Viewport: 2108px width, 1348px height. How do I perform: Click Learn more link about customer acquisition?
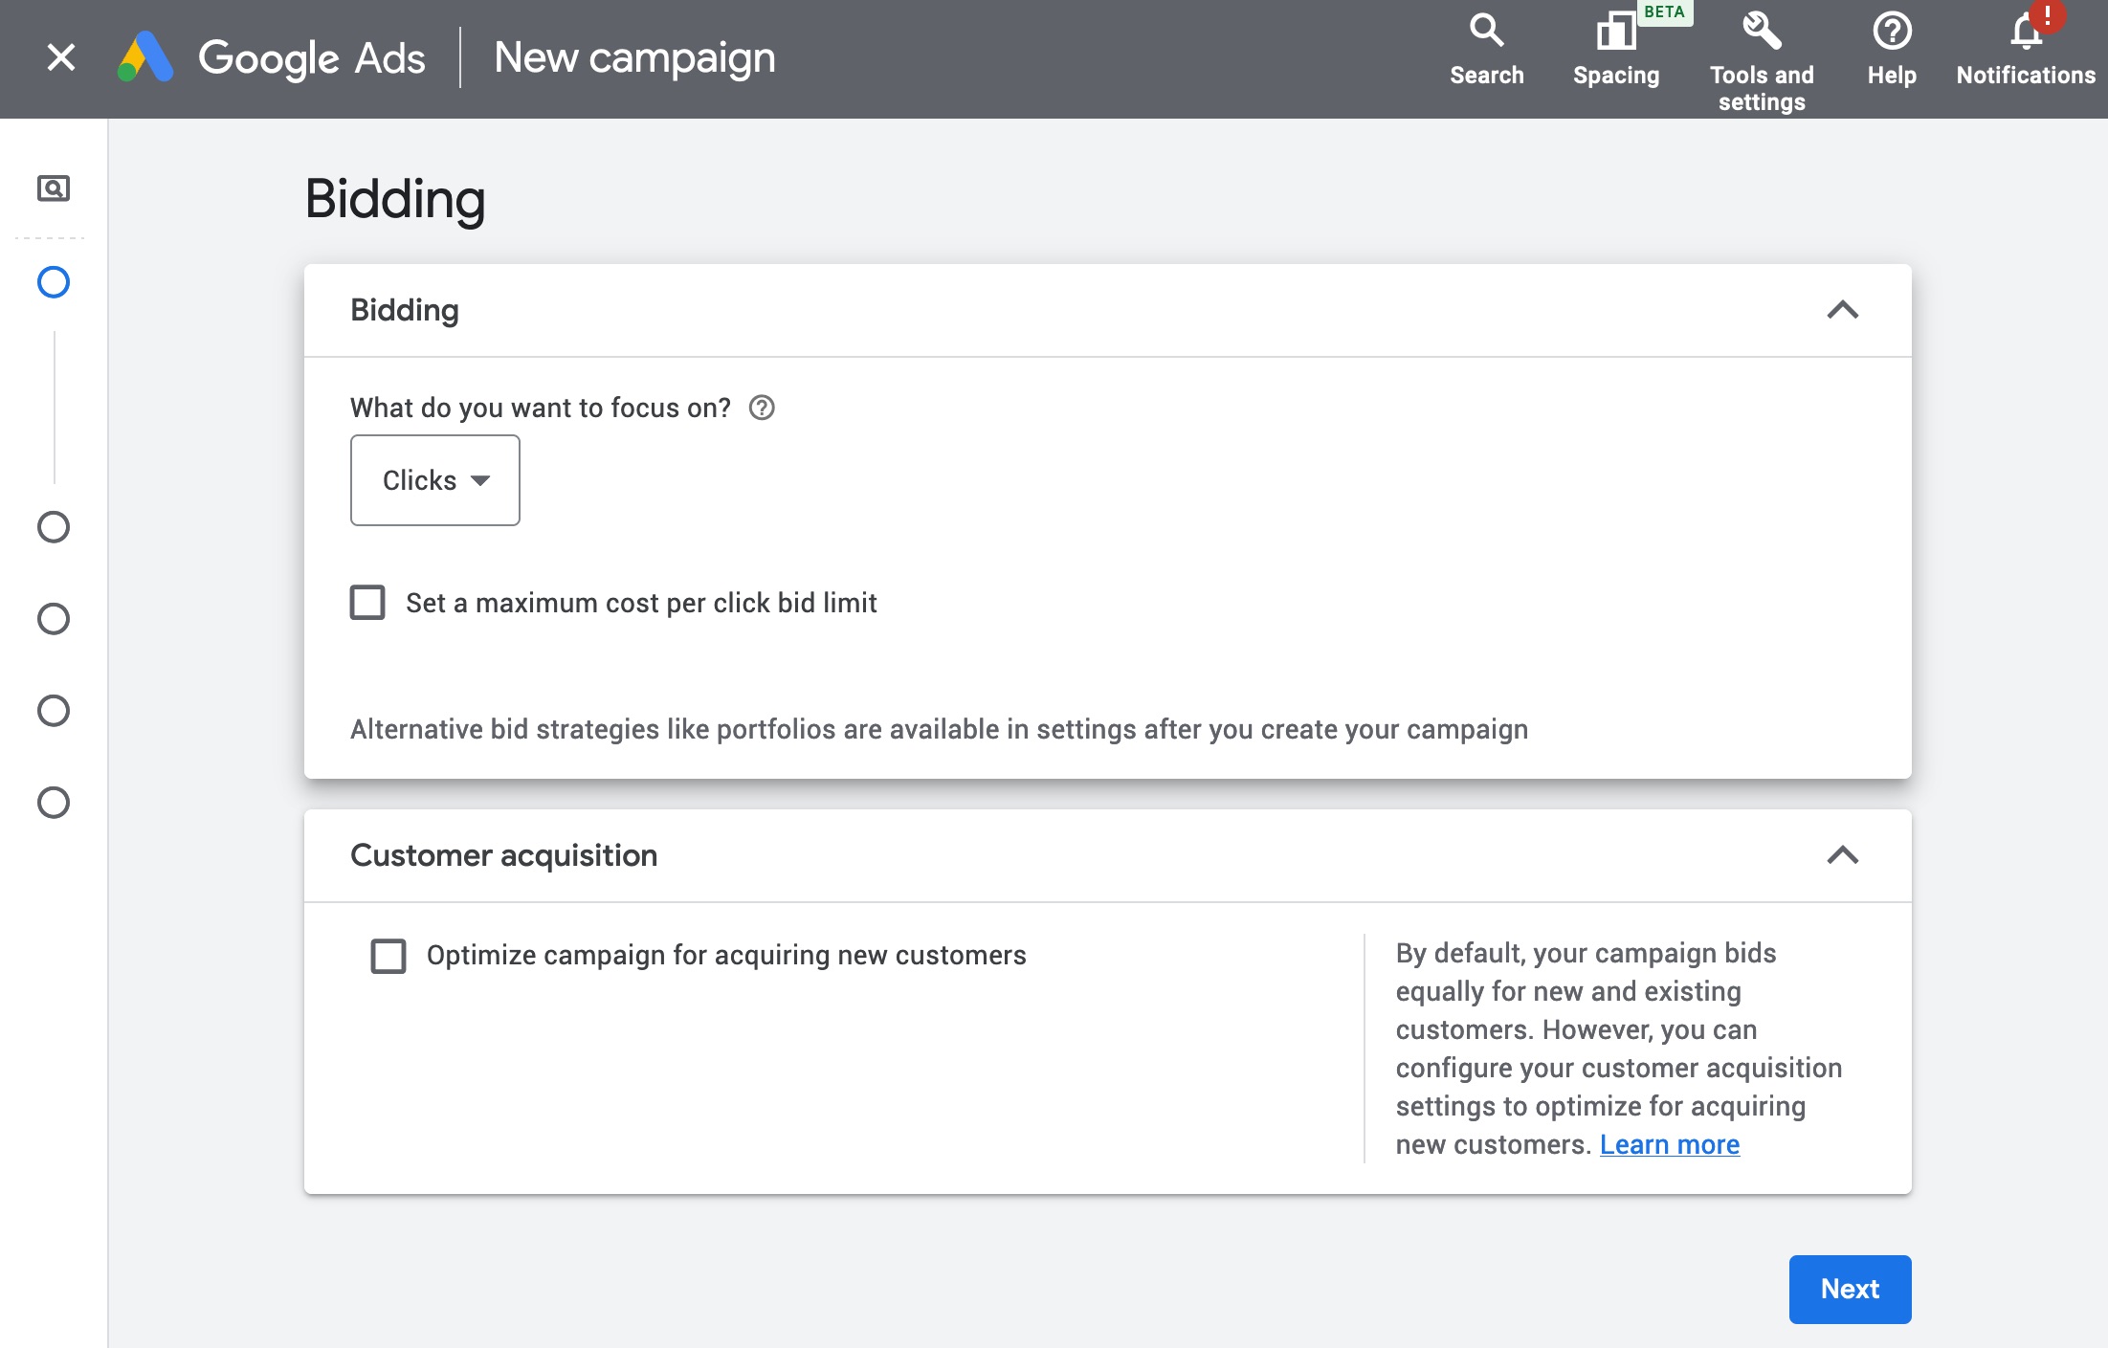click(x=1670, y=1142)
